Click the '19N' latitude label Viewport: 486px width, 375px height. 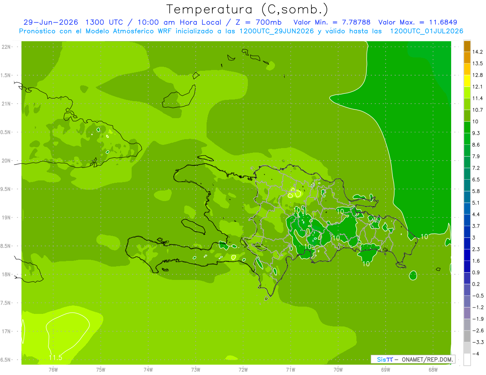(x=6, y=218)
